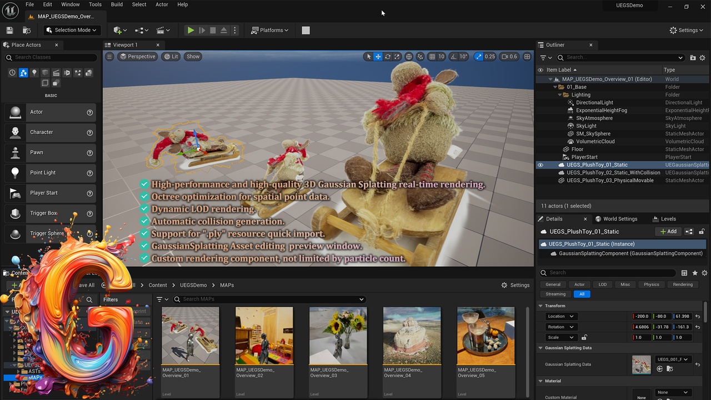Open play options three-dot menu
This screenshot has width=711, height=400.
(x=235, y=30)
